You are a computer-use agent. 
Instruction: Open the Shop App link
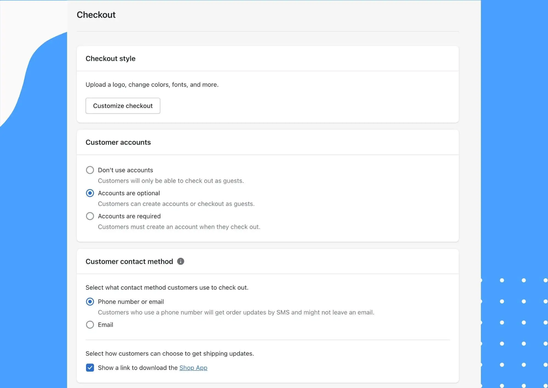tap(193, 368)
